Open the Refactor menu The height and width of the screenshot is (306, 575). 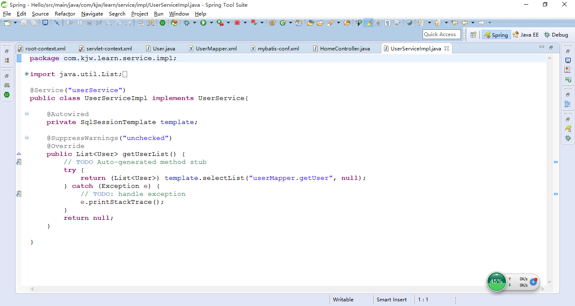pyautogui.click(x=65, y=13)
